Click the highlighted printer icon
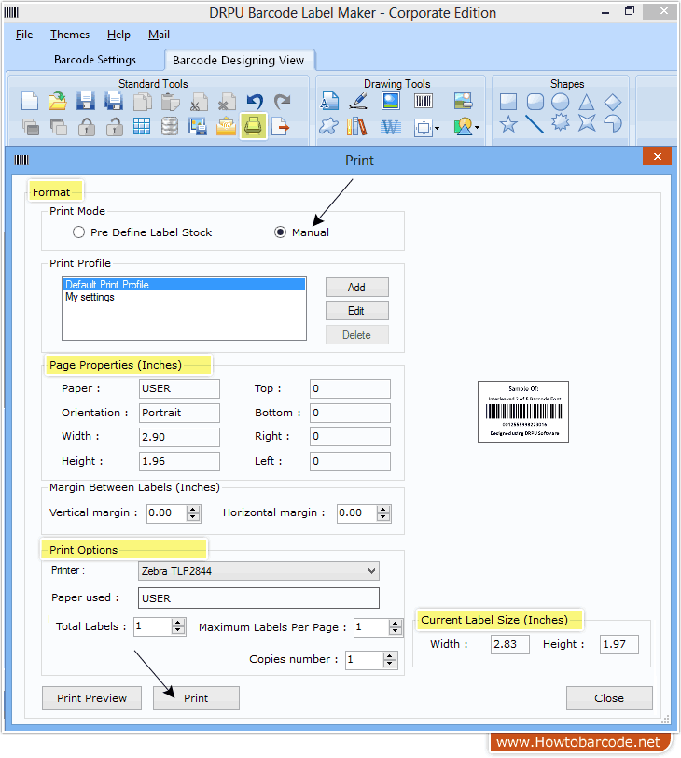681x758 pixels. pyautogui.click(x=254, y=126)
